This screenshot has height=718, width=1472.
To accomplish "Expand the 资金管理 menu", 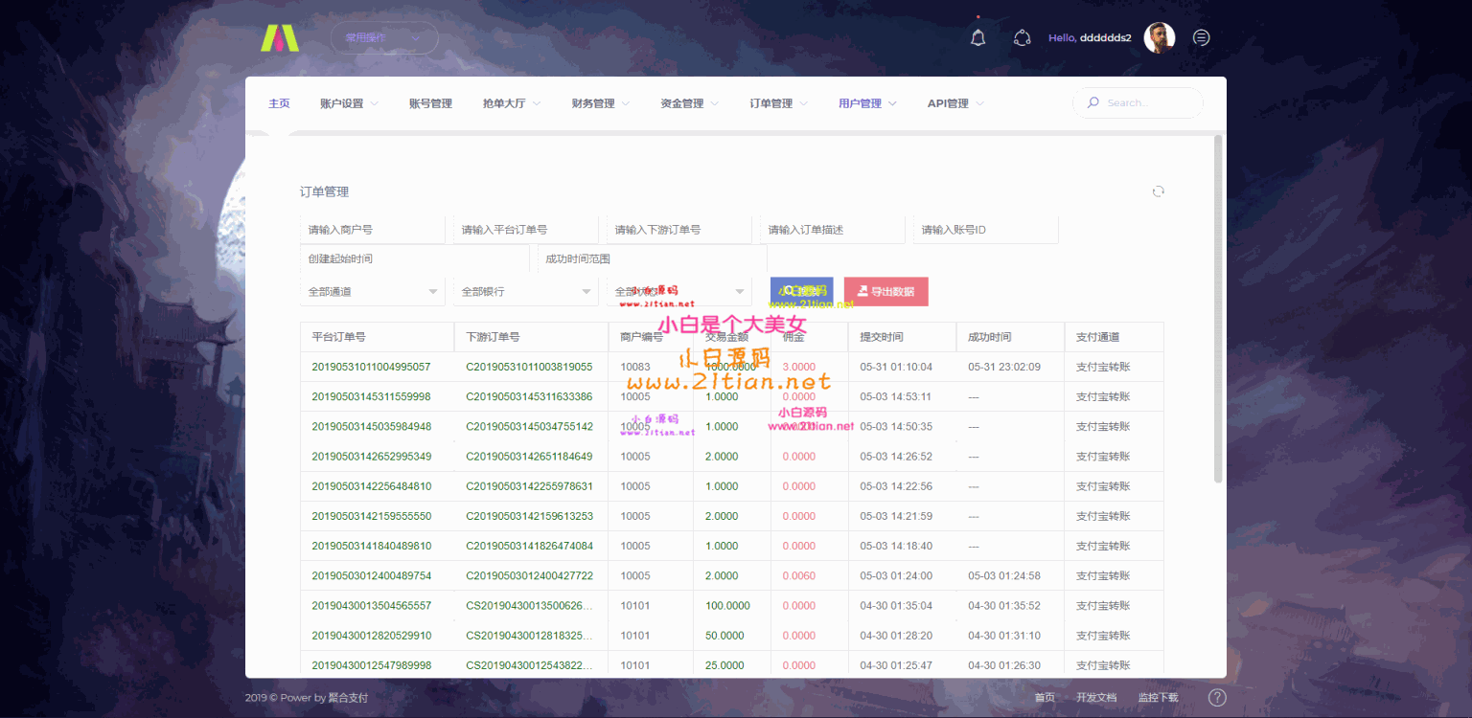I will click(689, 103).
